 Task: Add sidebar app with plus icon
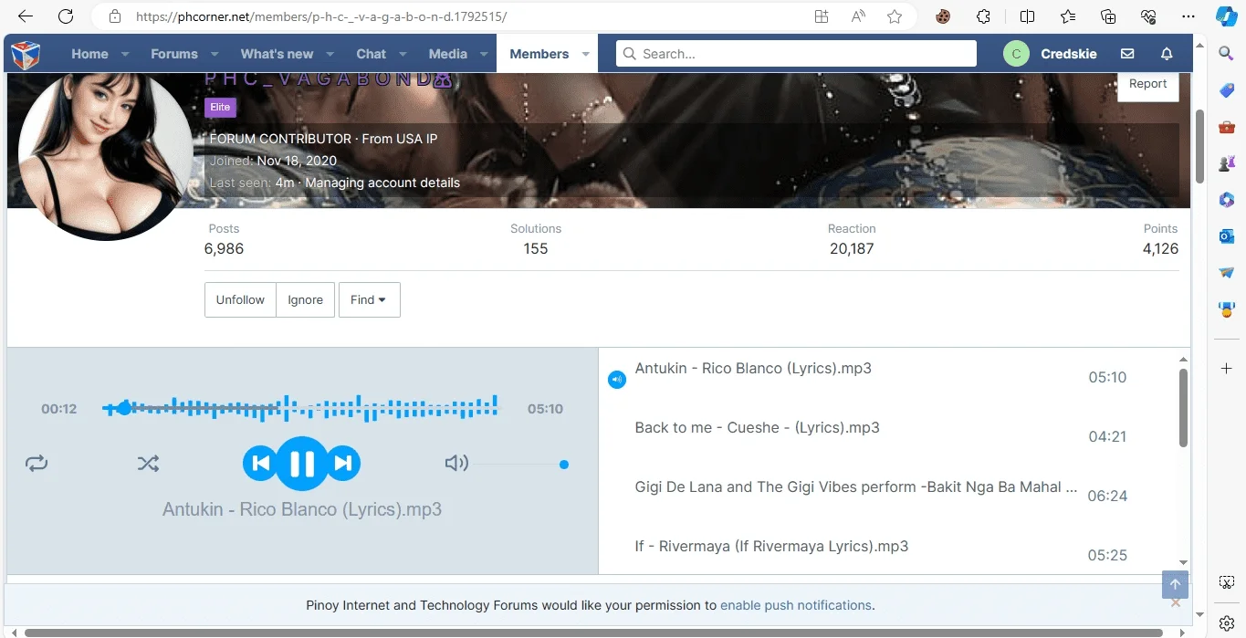point(1227,368)
